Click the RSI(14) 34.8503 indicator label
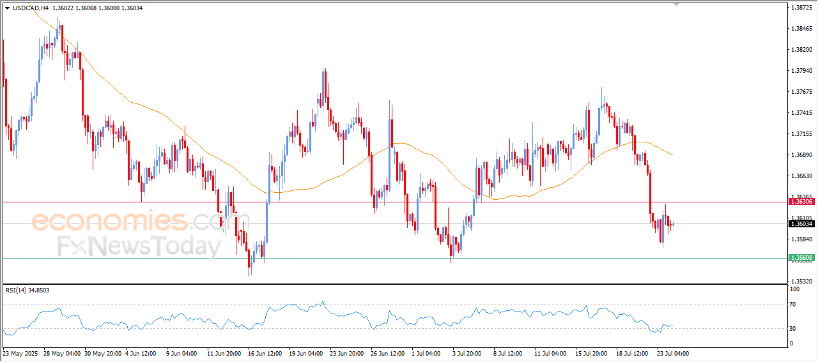Screen dimensions: 818x362 click(x=27, y=290)
